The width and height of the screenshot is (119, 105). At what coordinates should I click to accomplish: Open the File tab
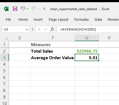coord(8,20)
